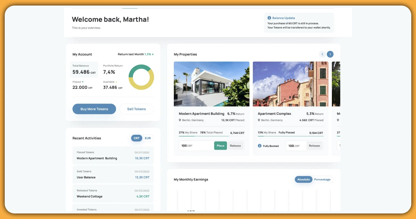The image size is (416, 219).
Task: Click the yellow Available legend dot
Action: pyautogui.click(x=116, y=82)
